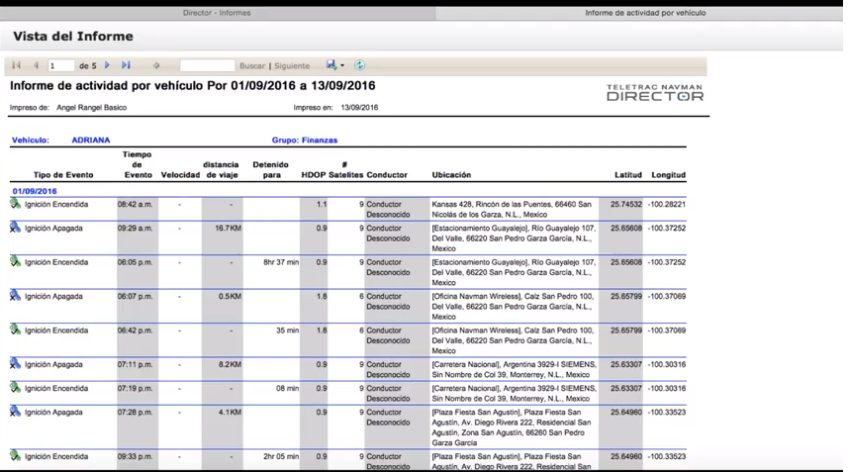Image resolution: width=848 pixels, height=472 pixels.
Task: Select the Informe de actividad por vehículo tab
Action: [x=645, y=13]
